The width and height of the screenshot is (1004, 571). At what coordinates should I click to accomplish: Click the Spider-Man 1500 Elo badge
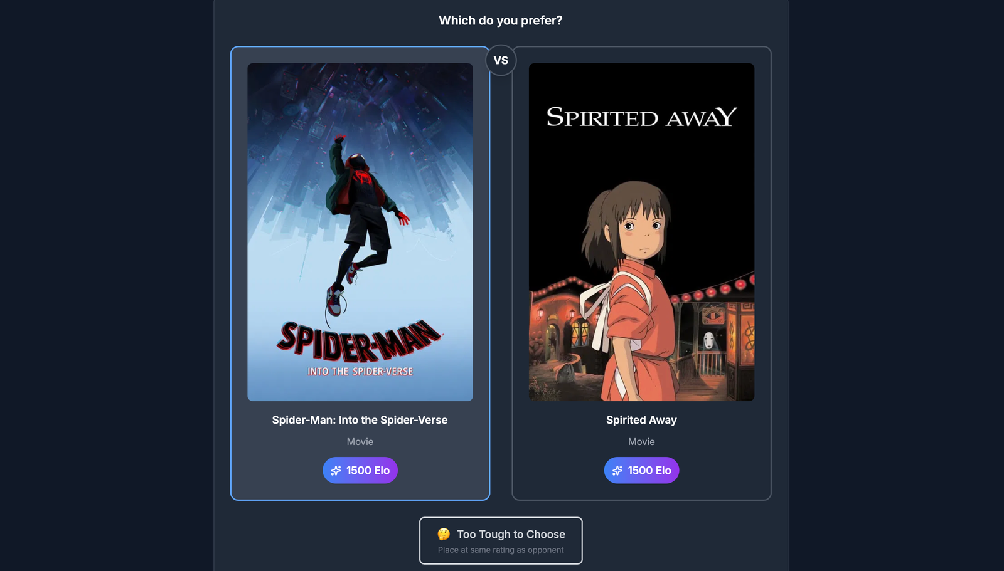coord(360,470)
